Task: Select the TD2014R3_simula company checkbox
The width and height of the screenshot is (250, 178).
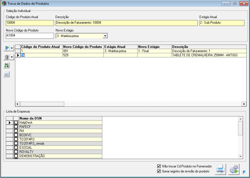Action: [x=16, y=143]
